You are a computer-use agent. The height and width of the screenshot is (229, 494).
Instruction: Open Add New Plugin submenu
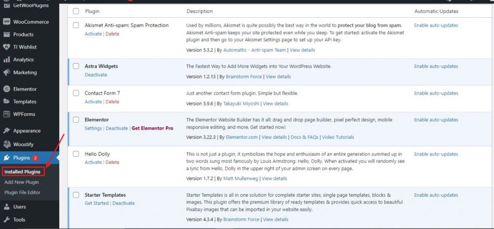[x=22, y=182]
